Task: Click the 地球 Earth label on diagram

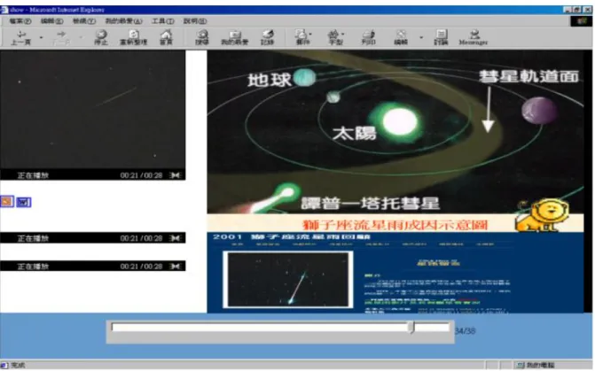Action: [269, 80]
